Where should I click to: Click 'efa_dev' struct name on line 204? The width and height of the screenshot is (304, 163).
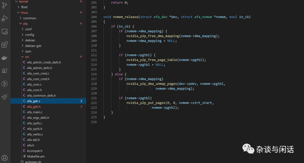coord(160,17)
